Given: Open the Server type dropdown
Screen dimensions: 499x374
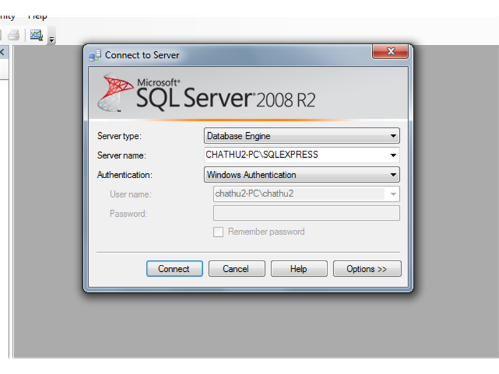Looking at the screenshot, I should (x=302, y=136).
